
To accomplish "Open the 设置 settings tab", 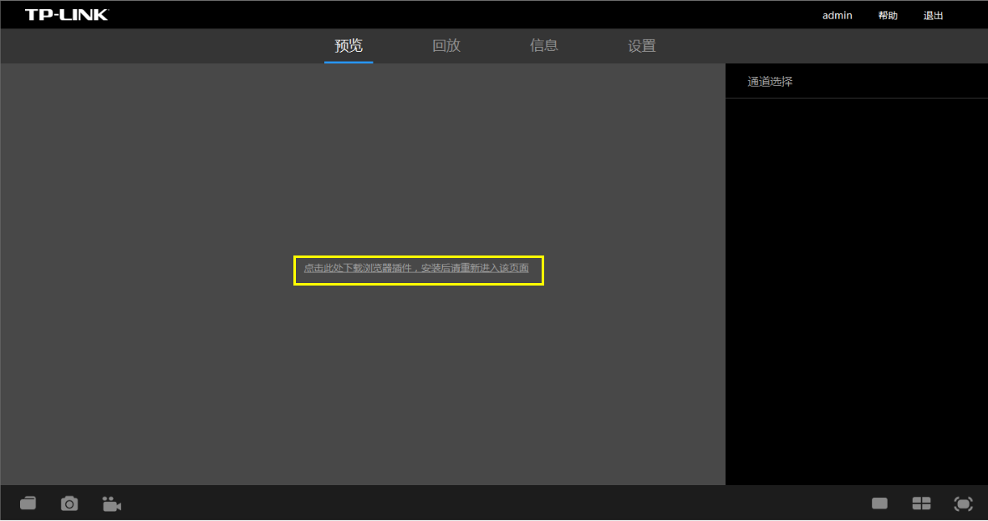I will pos(642,46).
